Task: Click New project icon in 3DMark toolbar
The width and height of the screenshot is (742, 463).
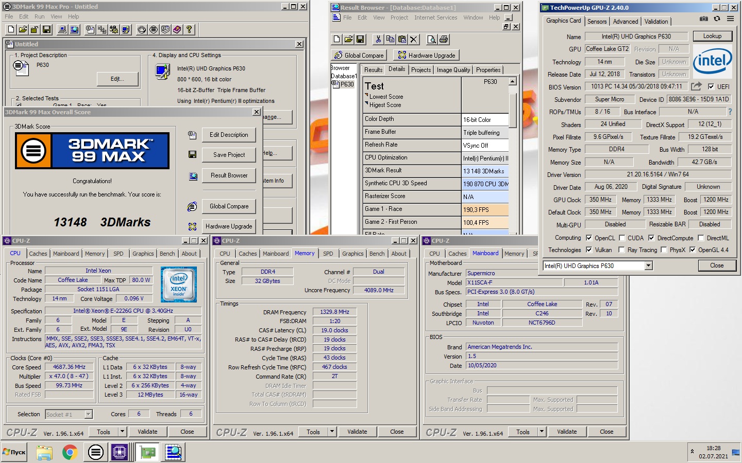Action: pyautogui.click(x=11, y=30)
